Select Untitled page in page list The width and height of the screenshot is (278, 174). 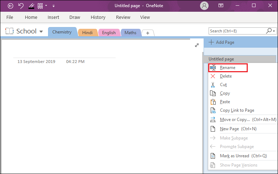[x=240, y=59]
